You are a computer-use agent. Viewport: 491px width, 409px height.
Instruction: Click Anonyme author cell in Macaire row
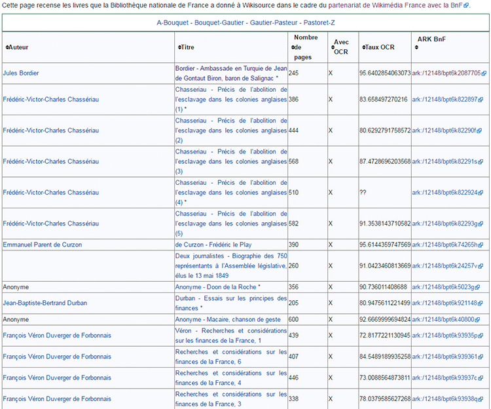(88, 320)
